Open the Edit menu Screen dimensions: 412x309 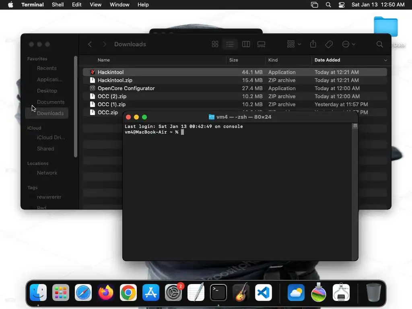(x=77, y=4)
